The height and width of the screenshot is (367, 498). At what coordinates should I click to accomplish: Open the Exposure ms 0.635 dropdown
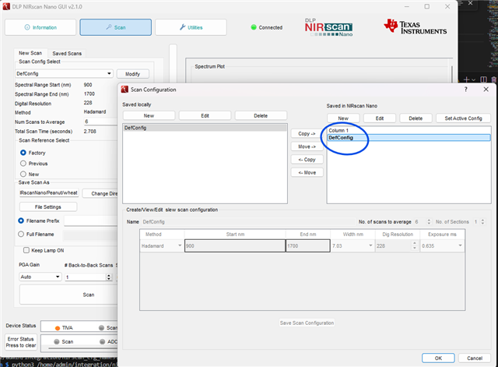pos(442,245)
